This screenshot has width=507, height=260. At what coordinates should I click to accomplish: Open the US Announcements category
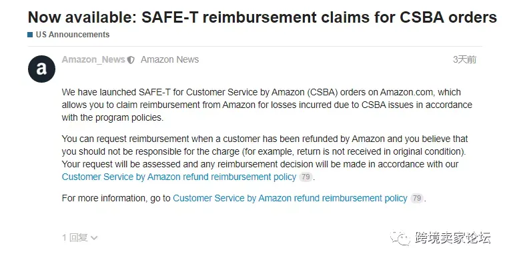point(73,35)
